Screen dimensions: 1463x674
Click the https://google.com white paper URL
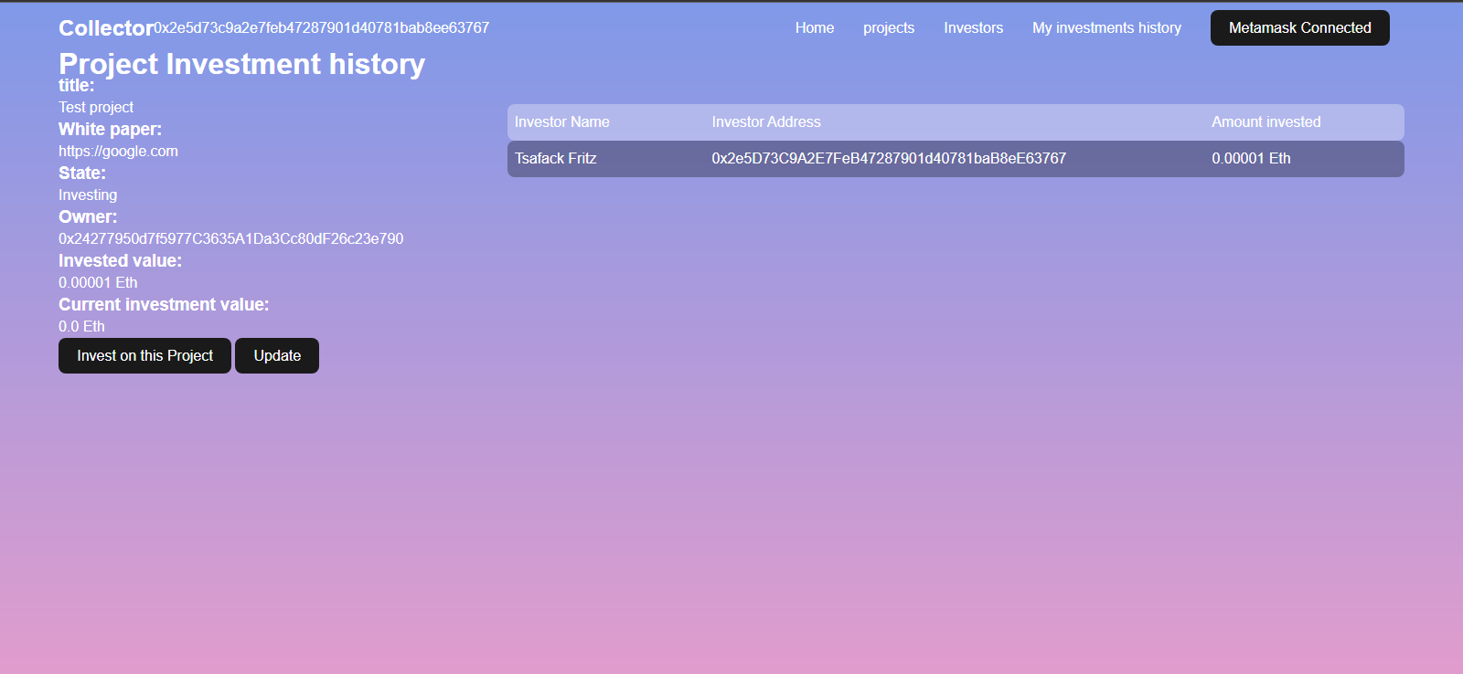pyautogui.click(x=118, y=152)
